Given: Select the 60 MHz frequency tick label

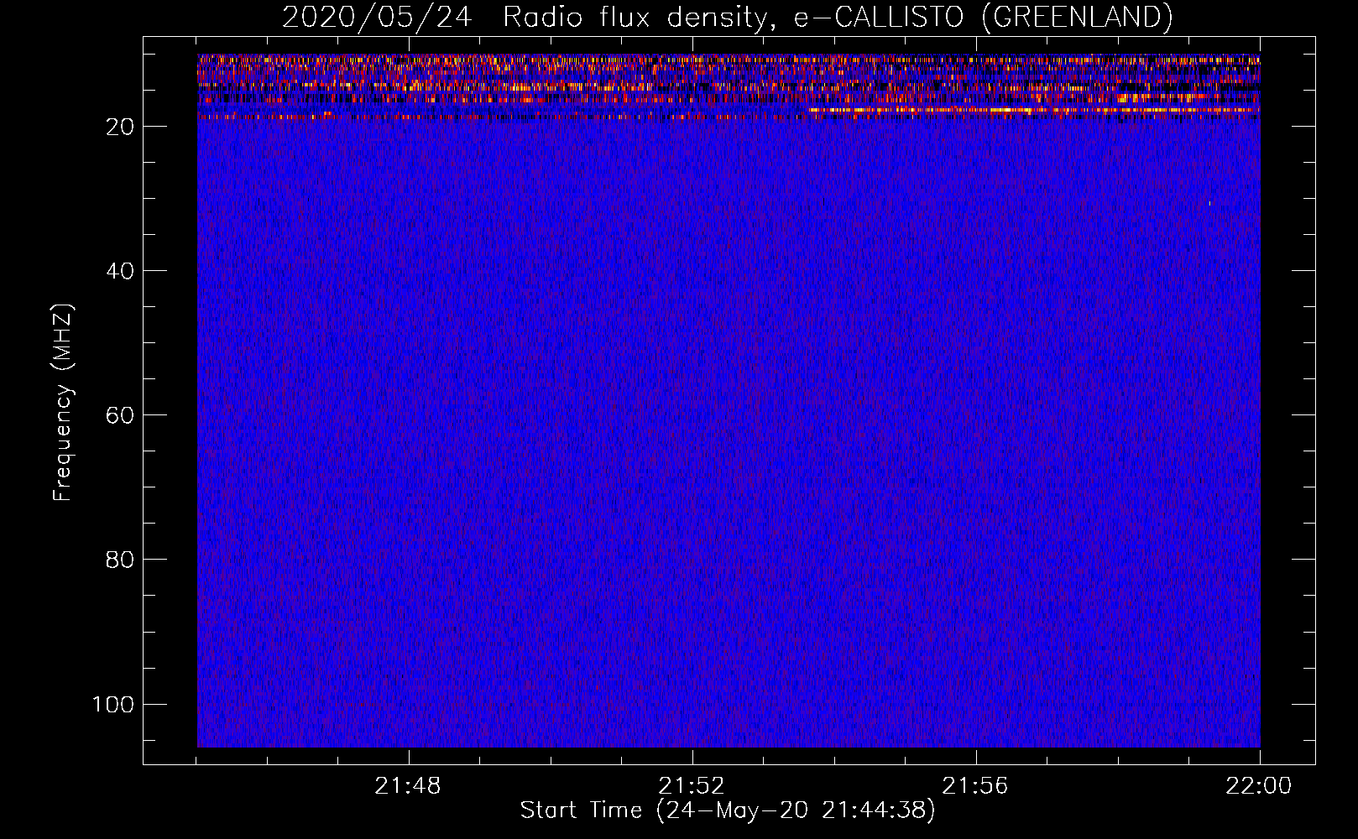Looking at the screenshot, I should click(x=120, y=415).
